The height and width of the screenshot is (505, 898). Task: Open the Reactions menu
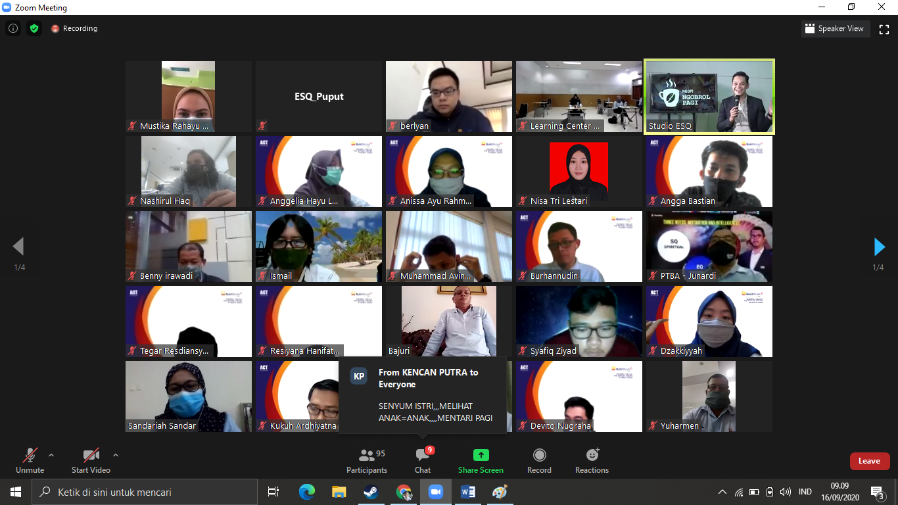point(592,461)
